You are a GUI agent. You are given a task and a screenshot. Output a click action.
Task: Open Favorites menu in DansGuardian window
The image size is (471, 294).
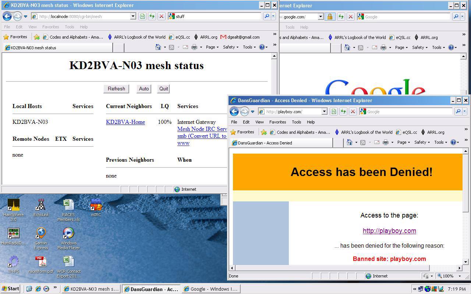(x=278, y=122)
